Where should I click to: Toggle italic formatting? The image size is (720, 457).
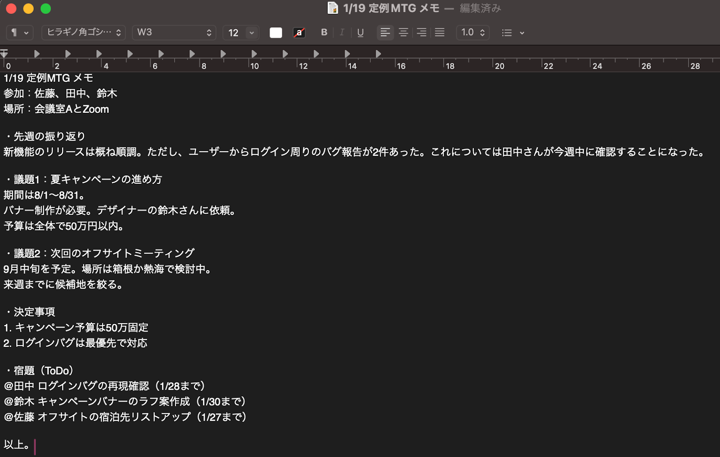coord(342,32)
